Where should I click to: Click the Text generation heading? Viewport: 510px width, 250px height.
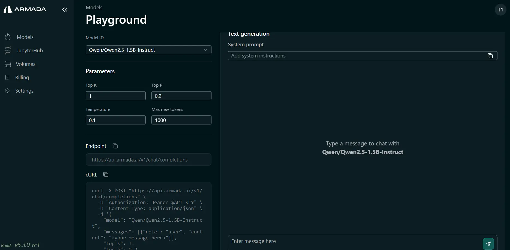tap(249, 34)
